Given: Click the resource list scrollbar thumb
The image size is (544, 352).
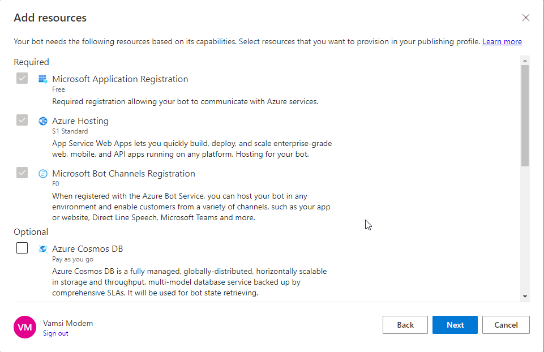Looking at the screenshot, I should 525,116.
